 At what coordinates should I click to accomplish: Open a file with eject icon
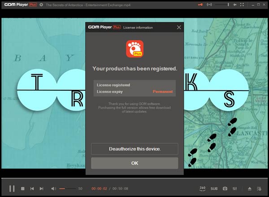pos(250,189)
